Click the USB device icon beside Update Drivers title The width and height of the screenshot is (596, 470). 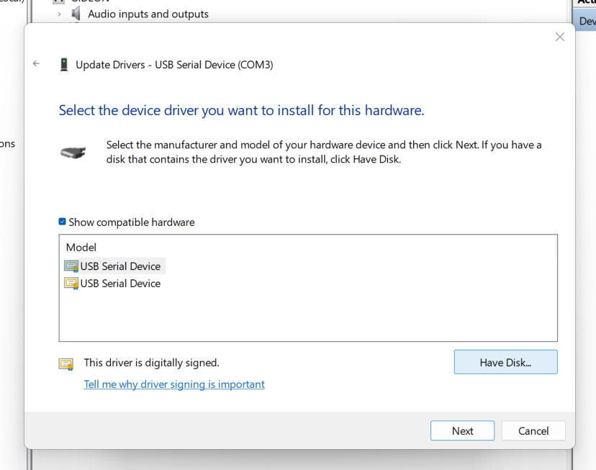65,65
